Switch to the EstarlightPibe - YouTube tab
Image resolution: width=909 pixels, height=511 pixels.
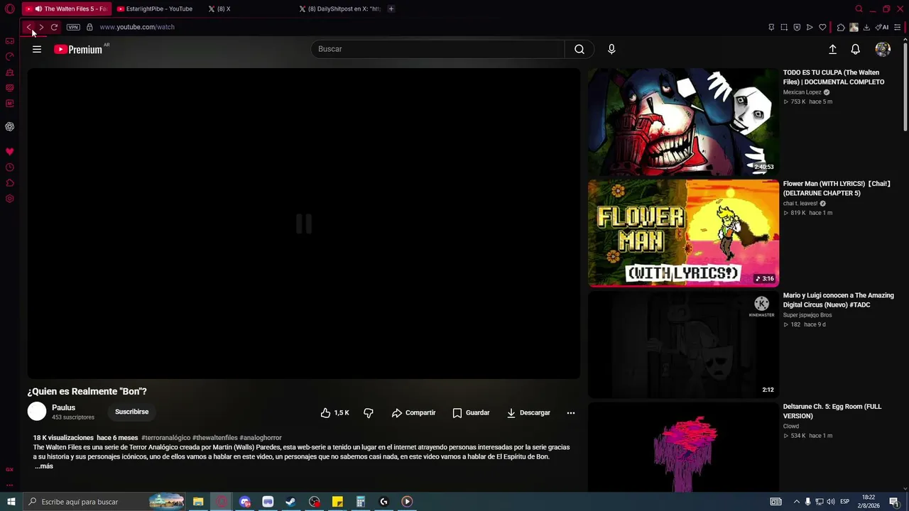155,9
